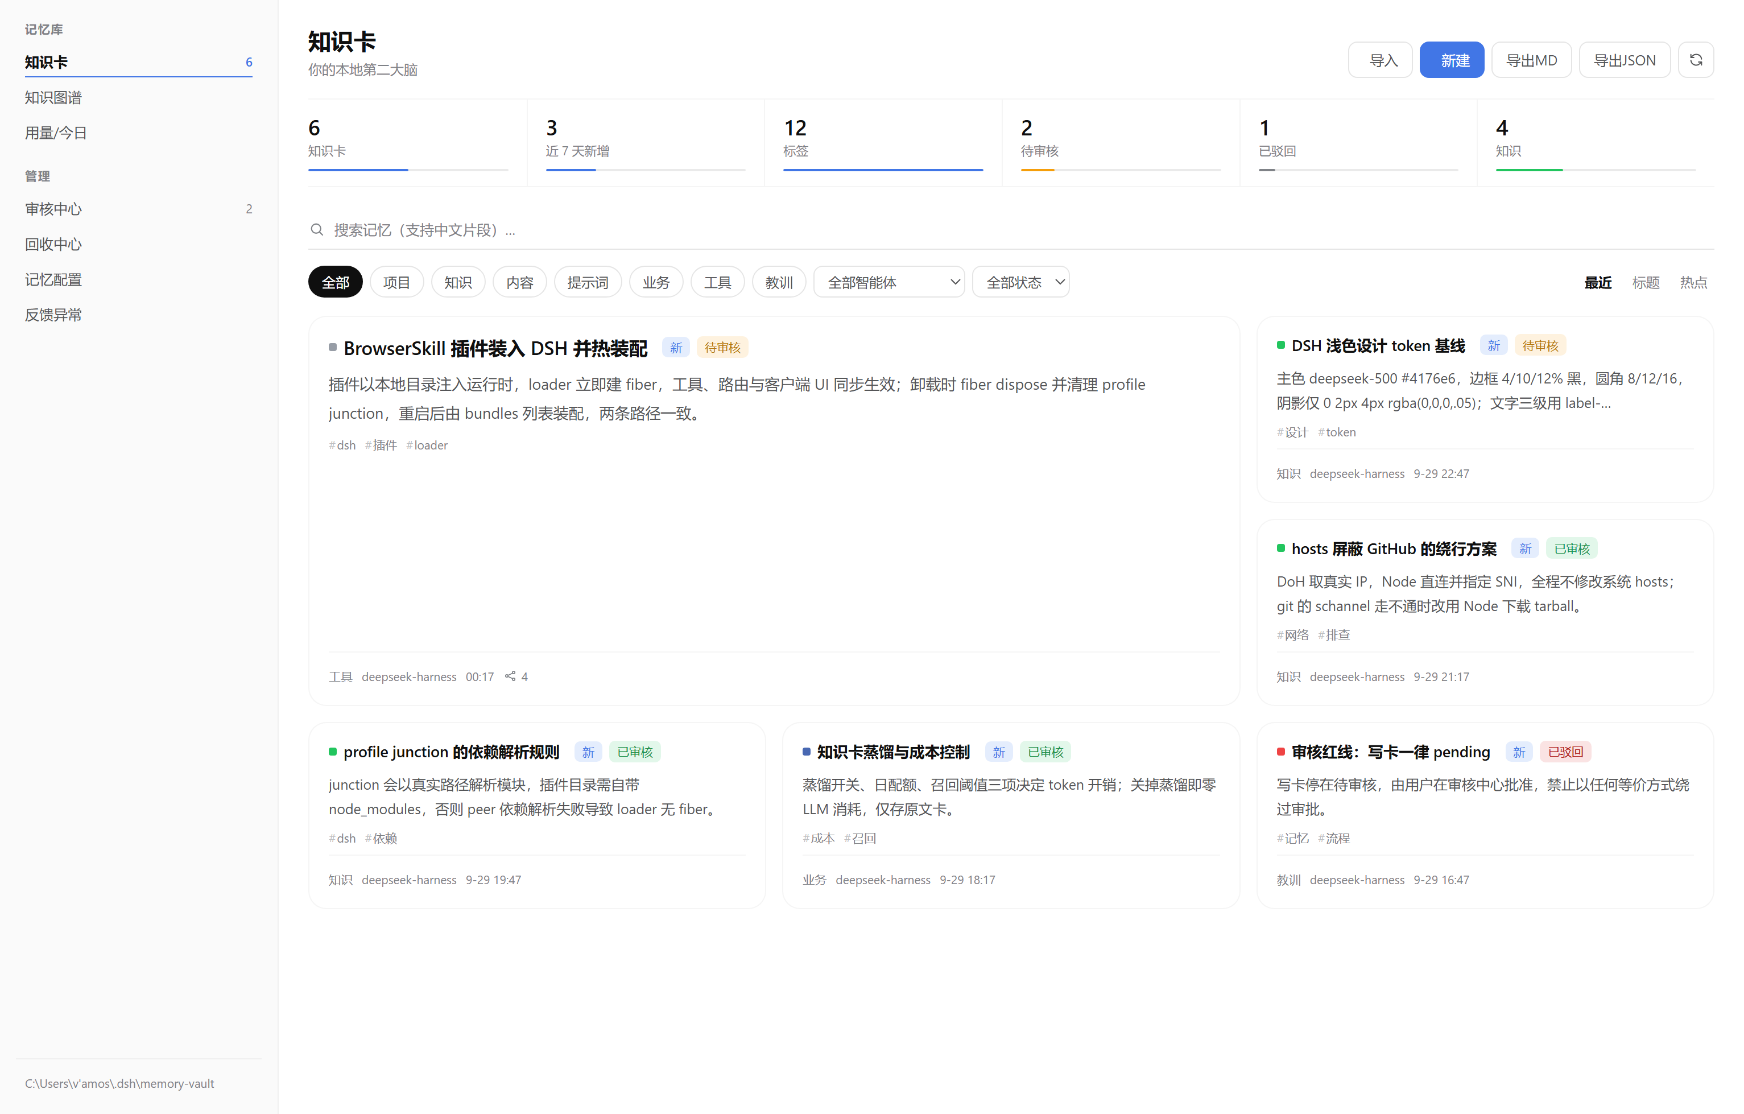Click the #插件 tag
1744x1114 pixels.
[x=381, y=445]
